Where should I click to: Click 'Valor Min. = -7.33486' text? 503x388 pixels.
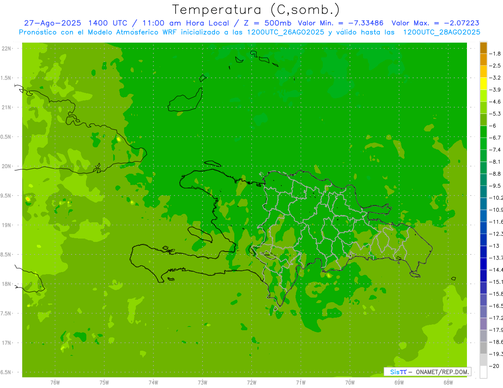[x=340, y=23]
